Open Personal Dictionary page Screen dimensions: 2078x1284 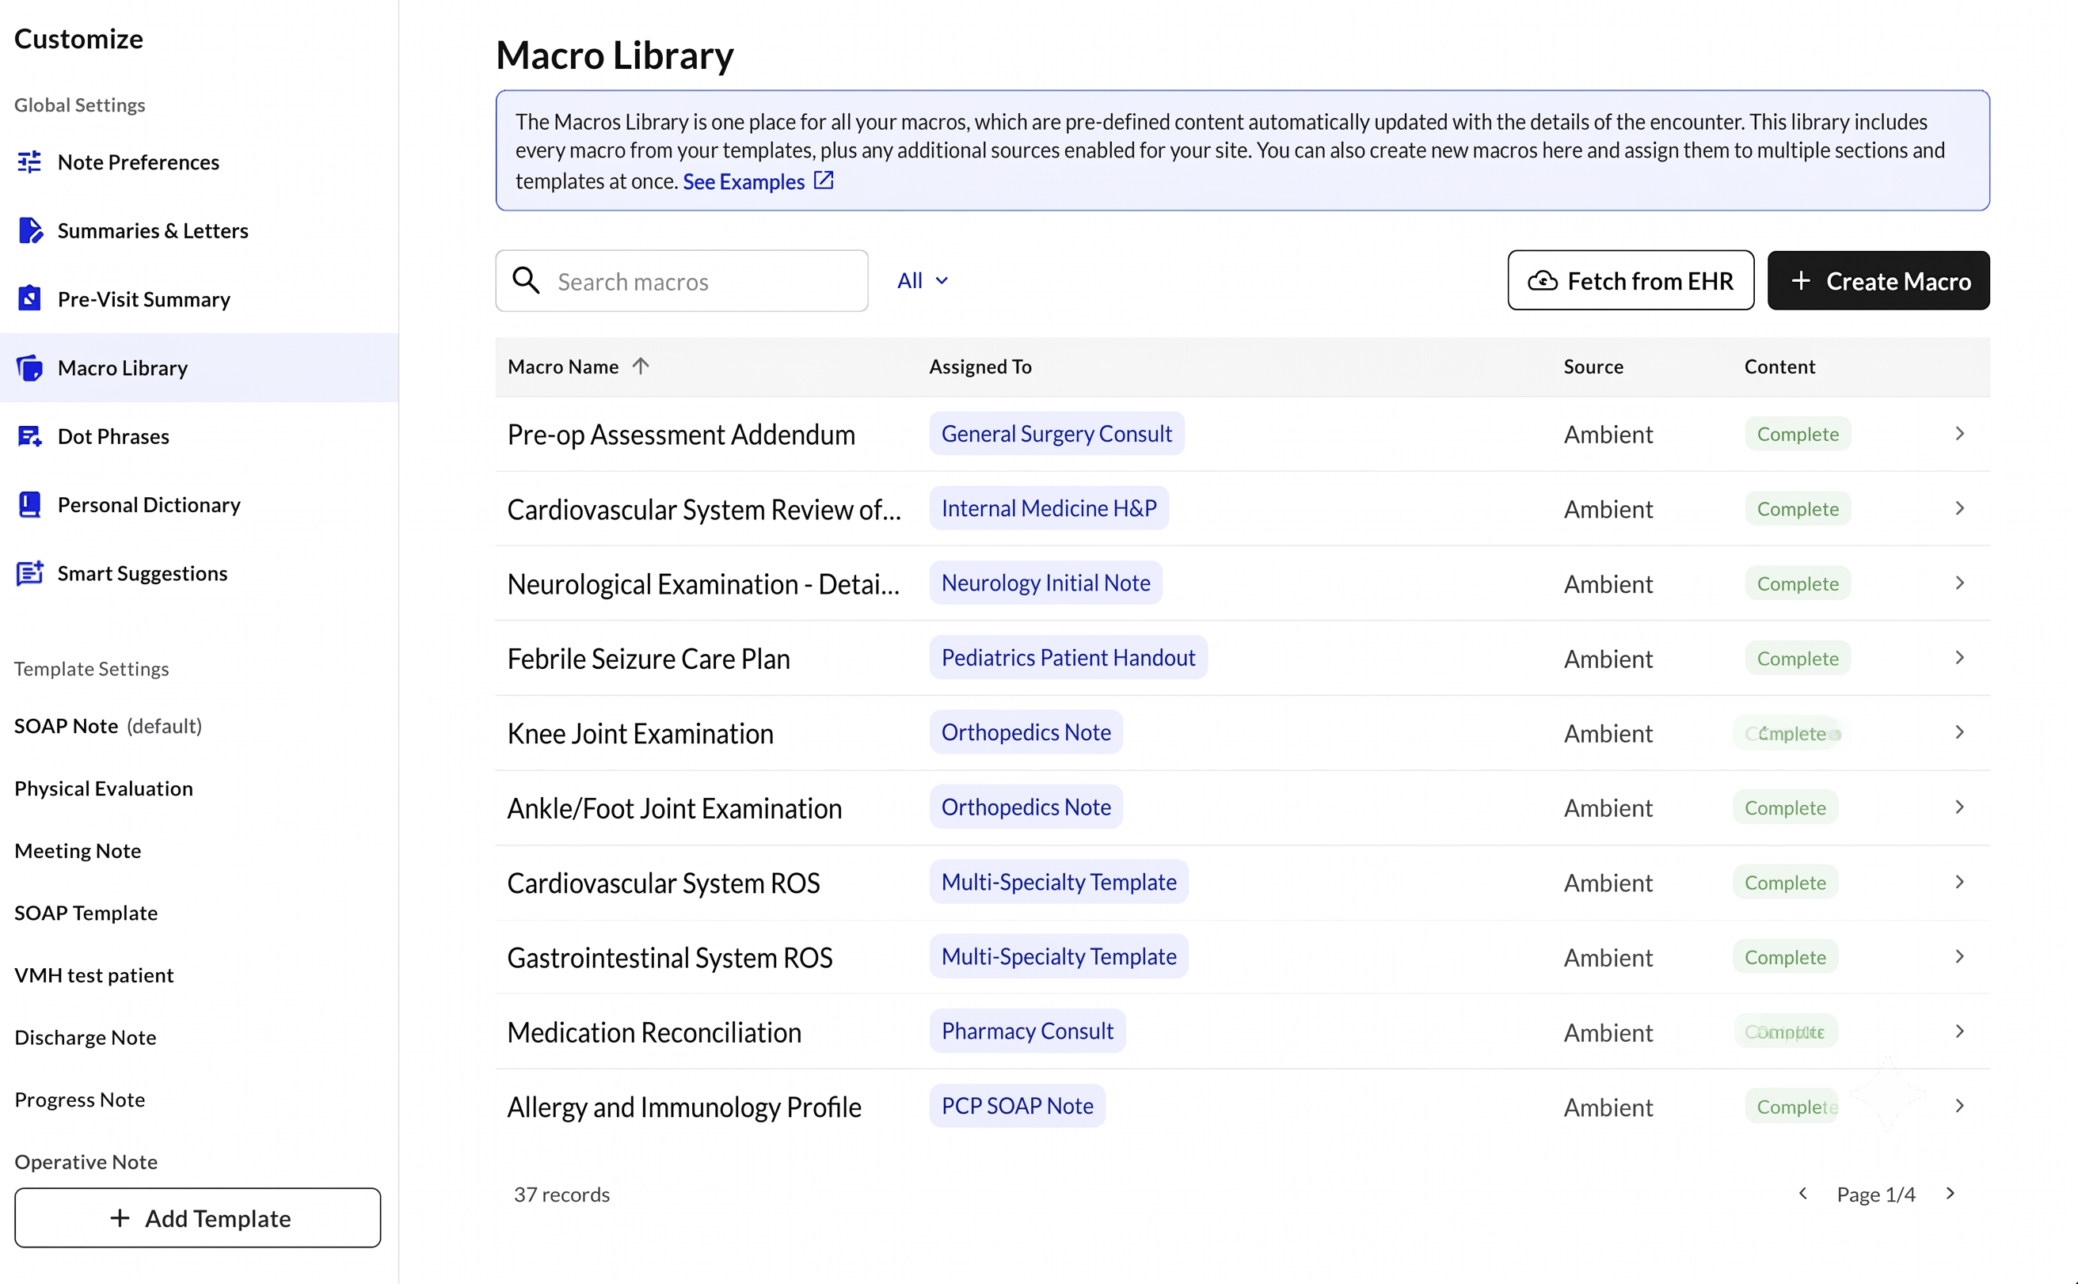(199, 504)
